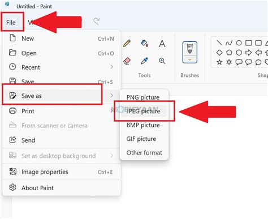The image size is (268, 219).
Task: Click the Save as chevron arrow
Action: click(x=112, y=96)
